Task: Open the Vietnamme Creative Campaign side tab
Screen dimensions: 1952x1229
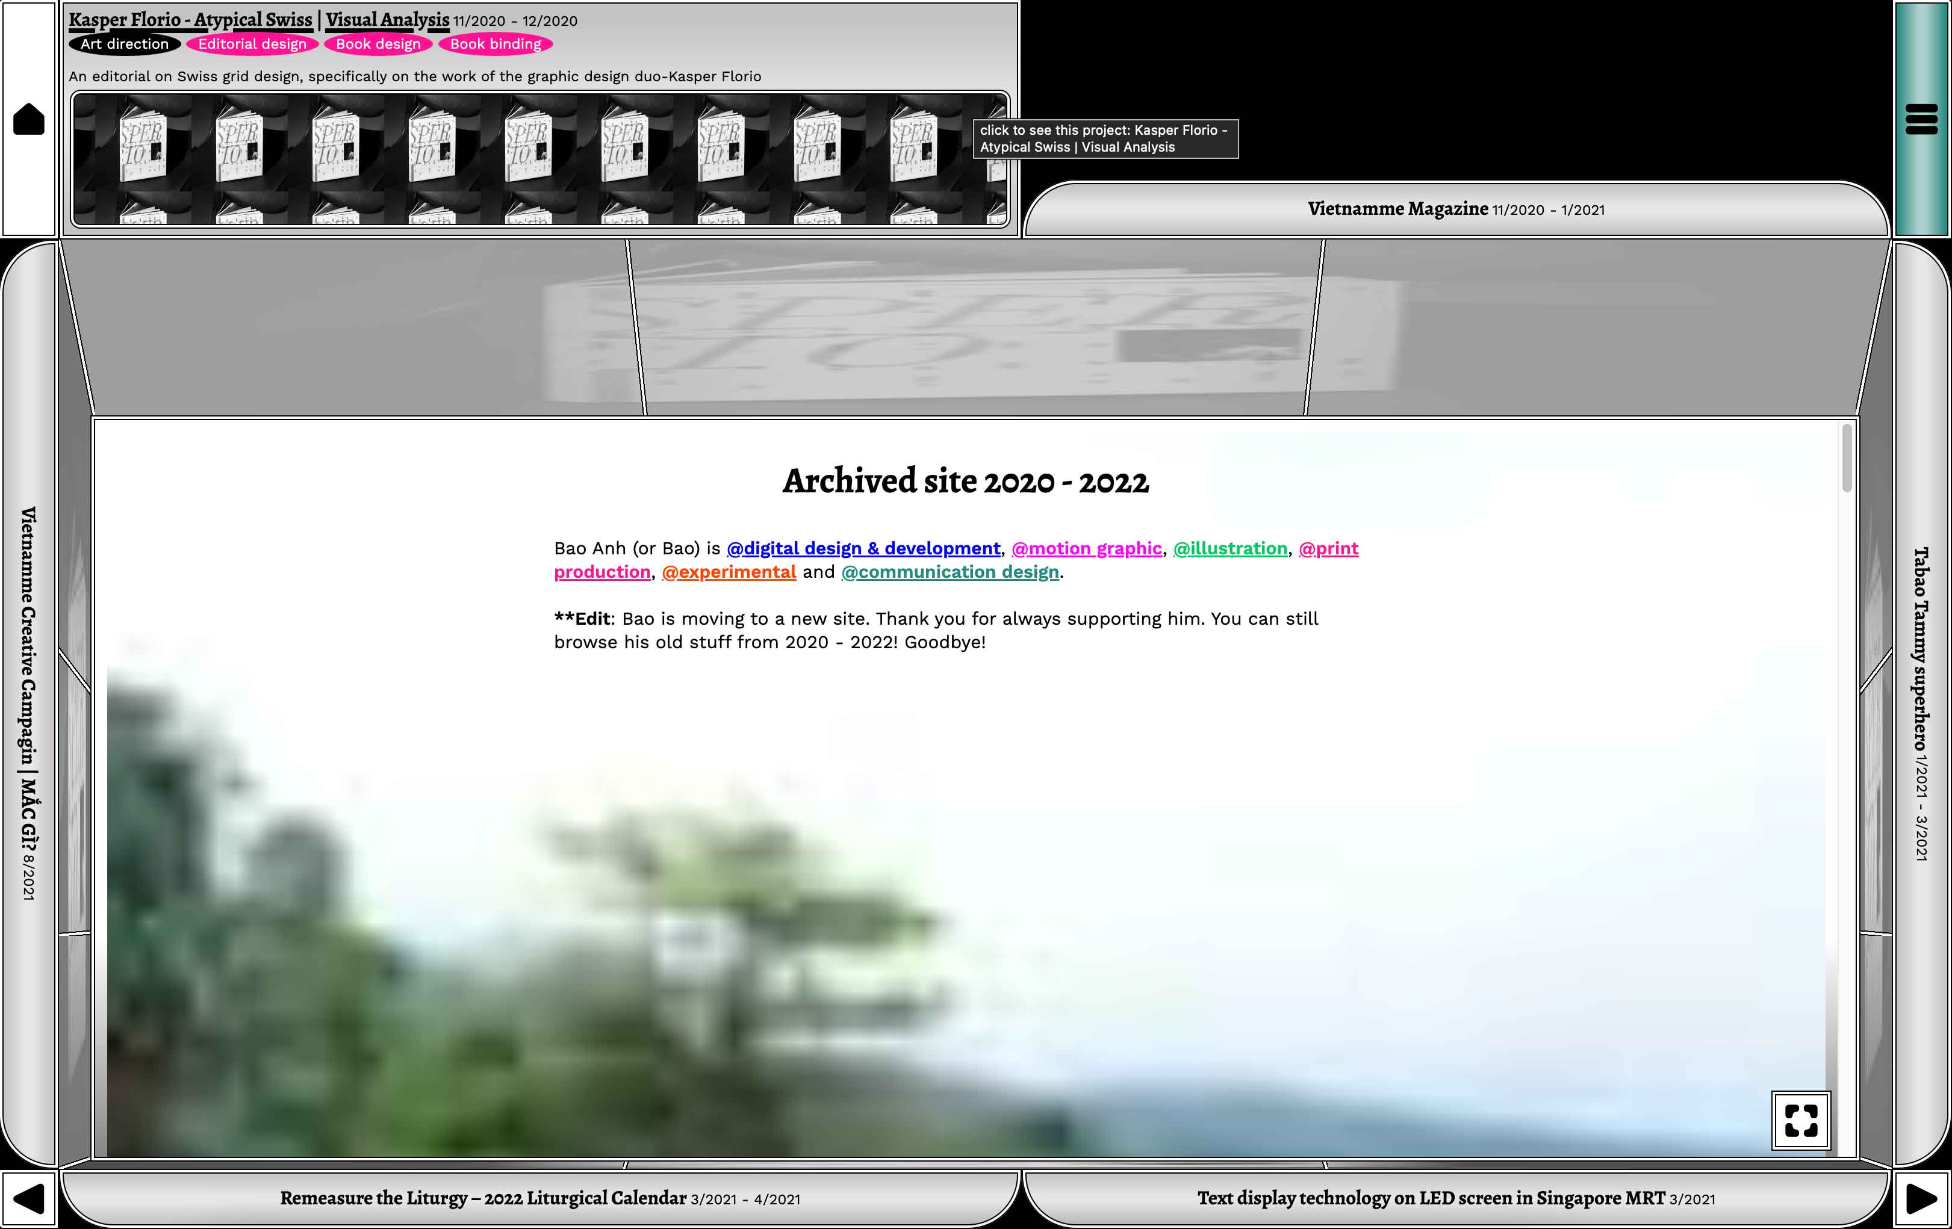Action: [x=28, y=703]
